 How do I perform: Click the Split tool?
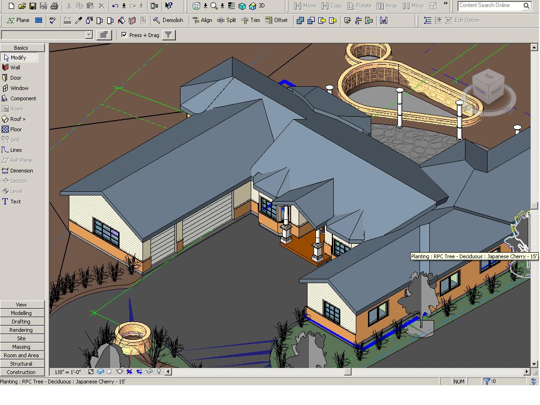(x=226, y=20)
